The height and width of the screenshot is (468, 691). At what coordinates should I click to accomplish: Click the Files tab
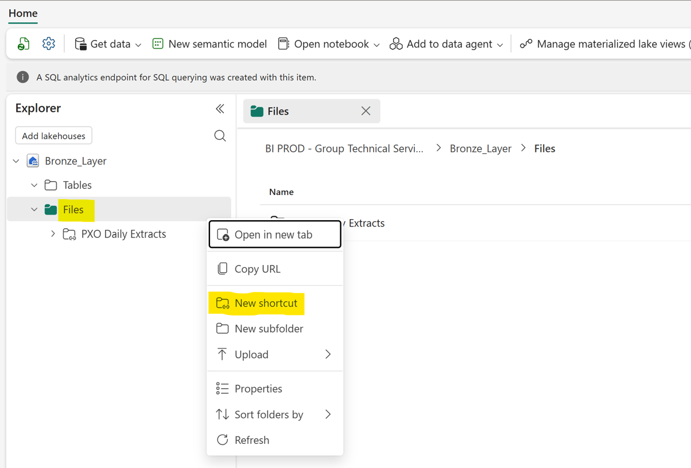click(x=312, y=111)
